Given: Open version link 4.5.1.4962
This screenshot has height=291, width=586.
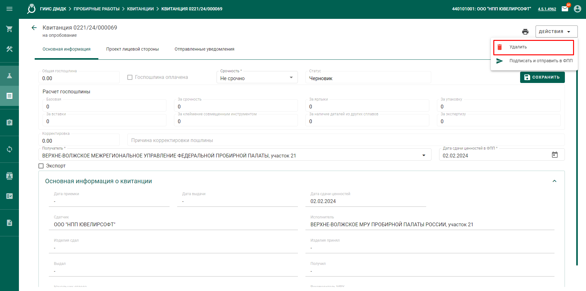Looking at the screenshot, I should tap(547, 9).
